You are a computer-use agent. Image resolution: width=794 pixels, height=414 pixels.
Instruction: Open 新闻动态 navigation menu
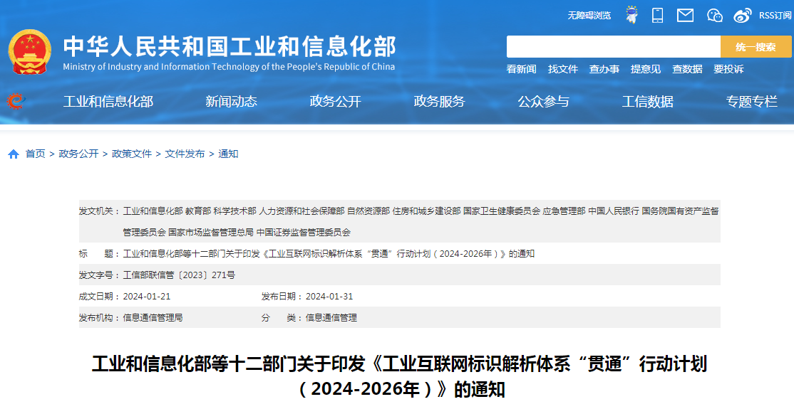click(231, 102)
